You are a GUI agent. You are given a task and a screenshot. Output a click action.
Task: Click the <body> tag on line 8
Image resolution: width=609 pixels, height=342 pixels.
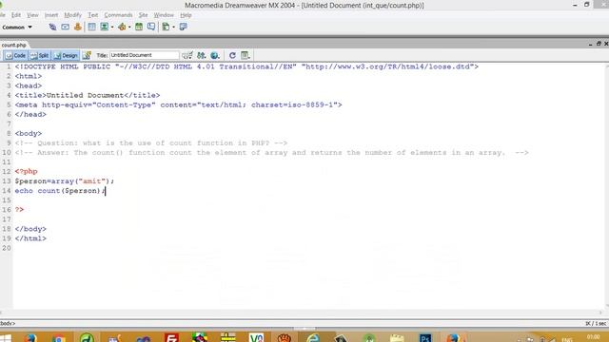coord(29,133)
